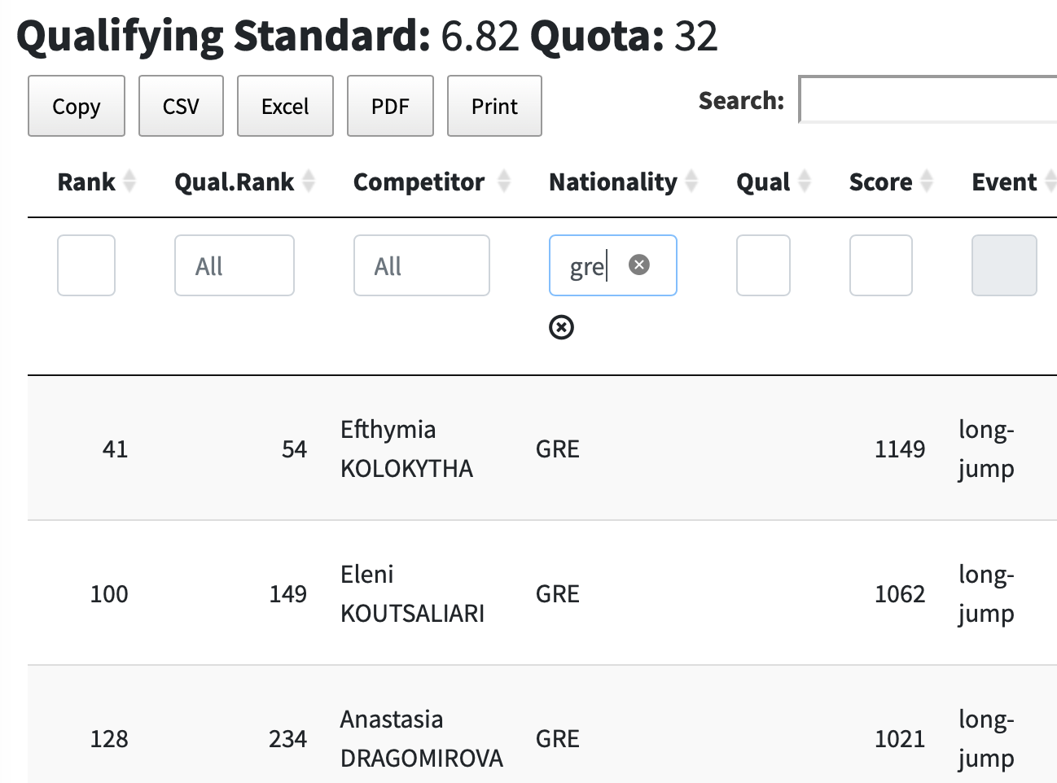Sort table by Rank column arrows
This screenshot has width=1057, height=783.
pyautogui.click(x=129, y=182)
